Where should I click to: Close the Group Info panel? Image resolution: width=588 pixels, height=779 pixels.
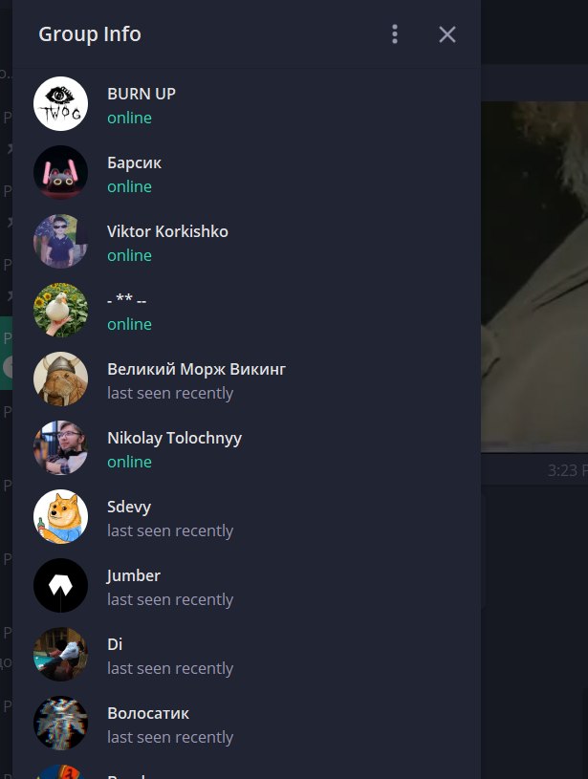point(447,34)
